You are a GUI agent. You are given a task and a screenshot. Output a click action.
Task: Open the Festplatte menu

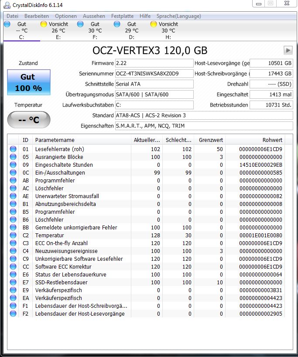click(122, 16)
